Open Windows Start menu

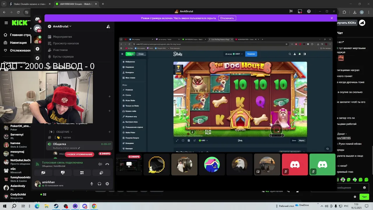tap(5, 206)
